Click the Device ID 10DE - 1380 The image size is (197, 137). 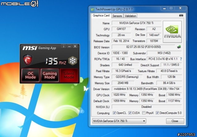pos(120,53)
